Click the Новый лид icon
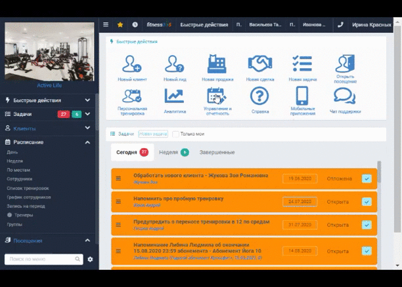 pyautogui.click(x=175, y=64)
